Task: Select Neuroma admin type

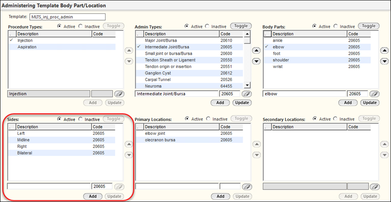Action: [190, 86]
